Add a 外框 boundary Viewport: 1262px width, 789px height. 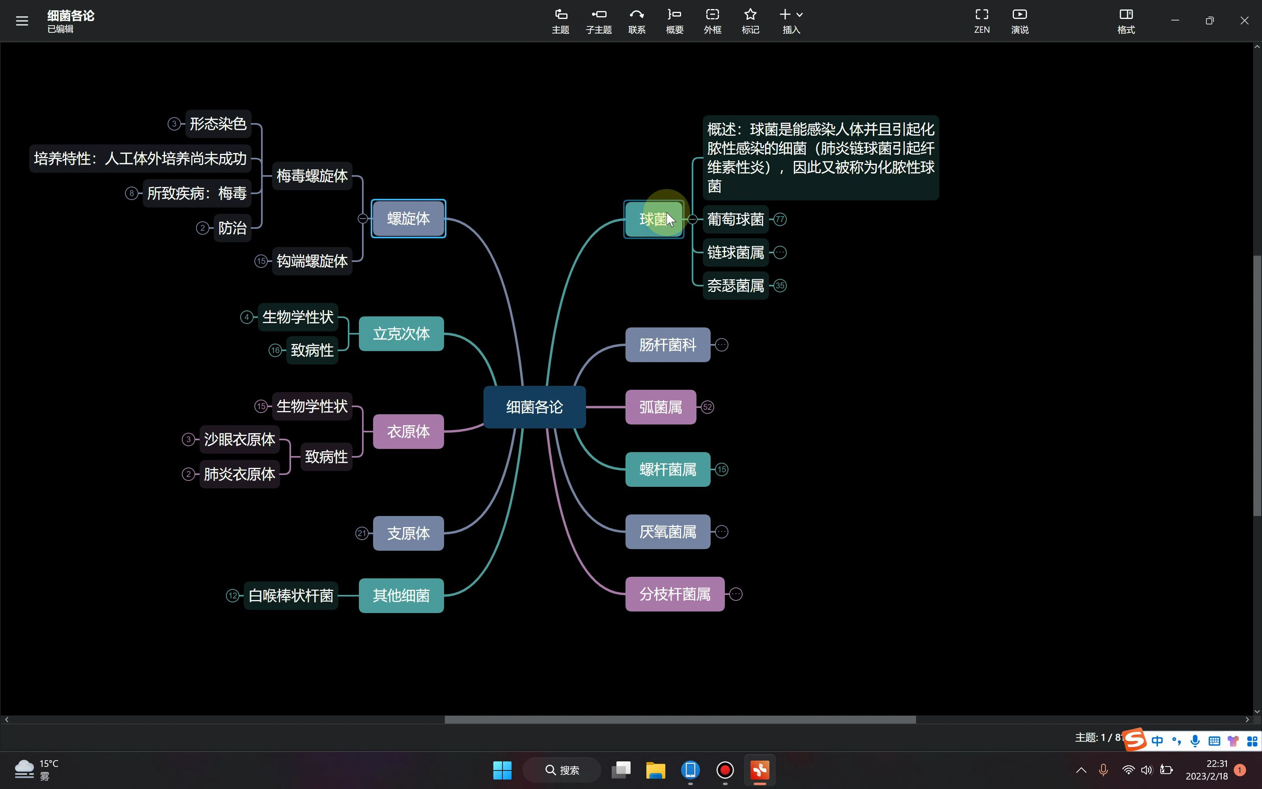coord(712,21)
